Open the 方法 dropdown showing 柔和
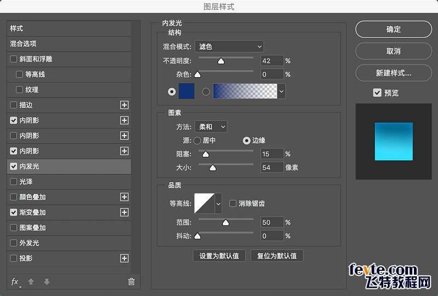The image size is (438, 296). click(x=211, y=127)
